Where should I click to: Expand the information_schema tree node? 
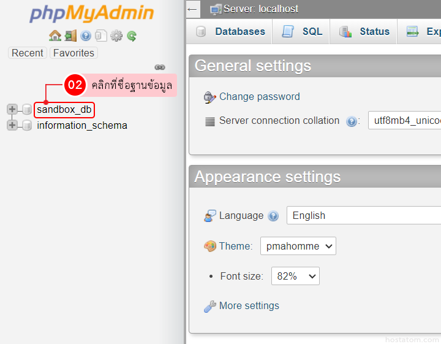[x=12, y=125]
